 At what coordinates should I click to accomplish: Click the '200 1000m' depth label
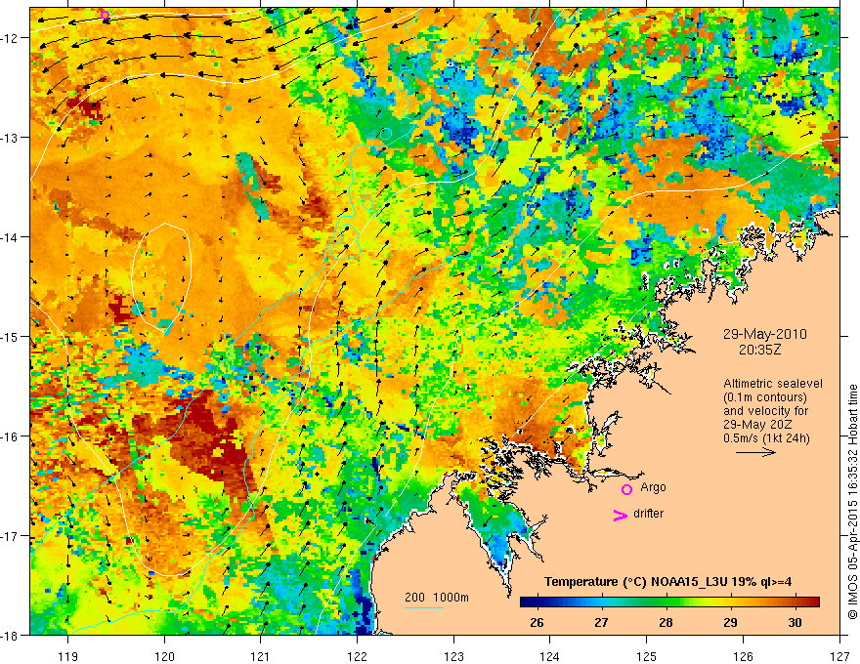pyautogui.click(x=437, y=598)
